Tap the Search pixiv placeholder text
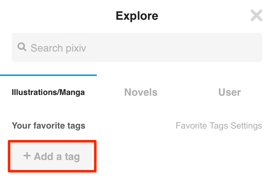This screenshot has width=274, height=187. click(58, 48)
